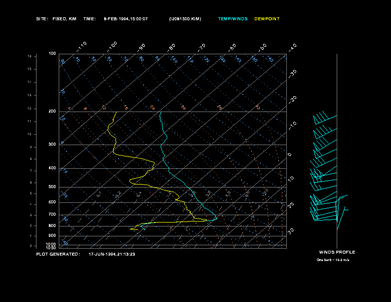Click the 1050 pressure level label

coord(51,248)
